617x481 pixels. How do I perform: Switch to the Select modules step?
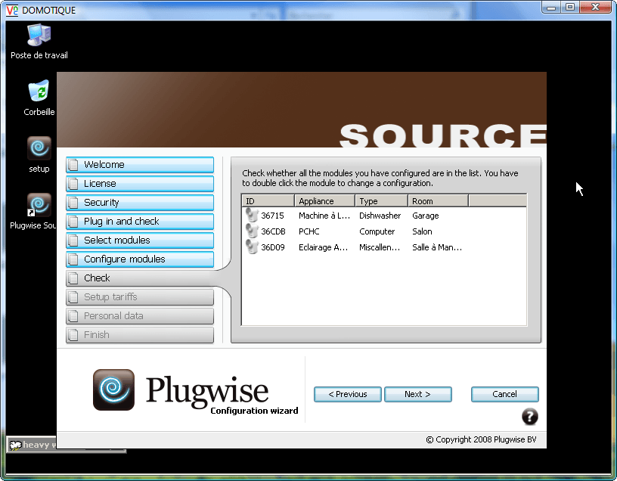point(140,240)
